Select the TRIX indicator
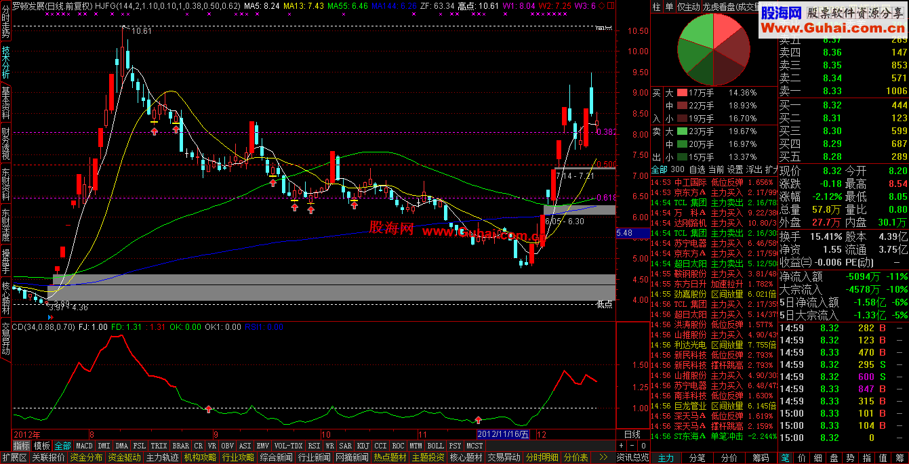 (159, 446)
